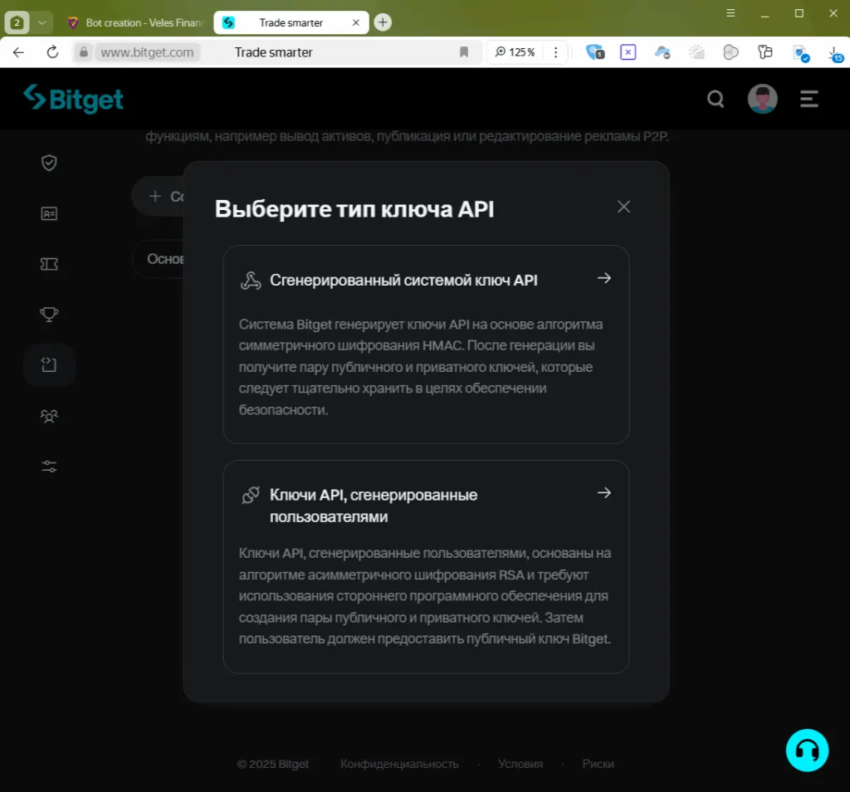Click the 125% zoom level indicator

tap(515, 52)
